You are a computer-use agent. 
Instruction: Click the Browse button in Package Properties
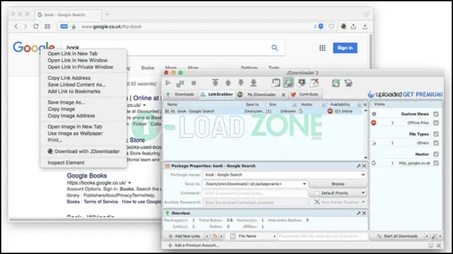tap(337, 183)
